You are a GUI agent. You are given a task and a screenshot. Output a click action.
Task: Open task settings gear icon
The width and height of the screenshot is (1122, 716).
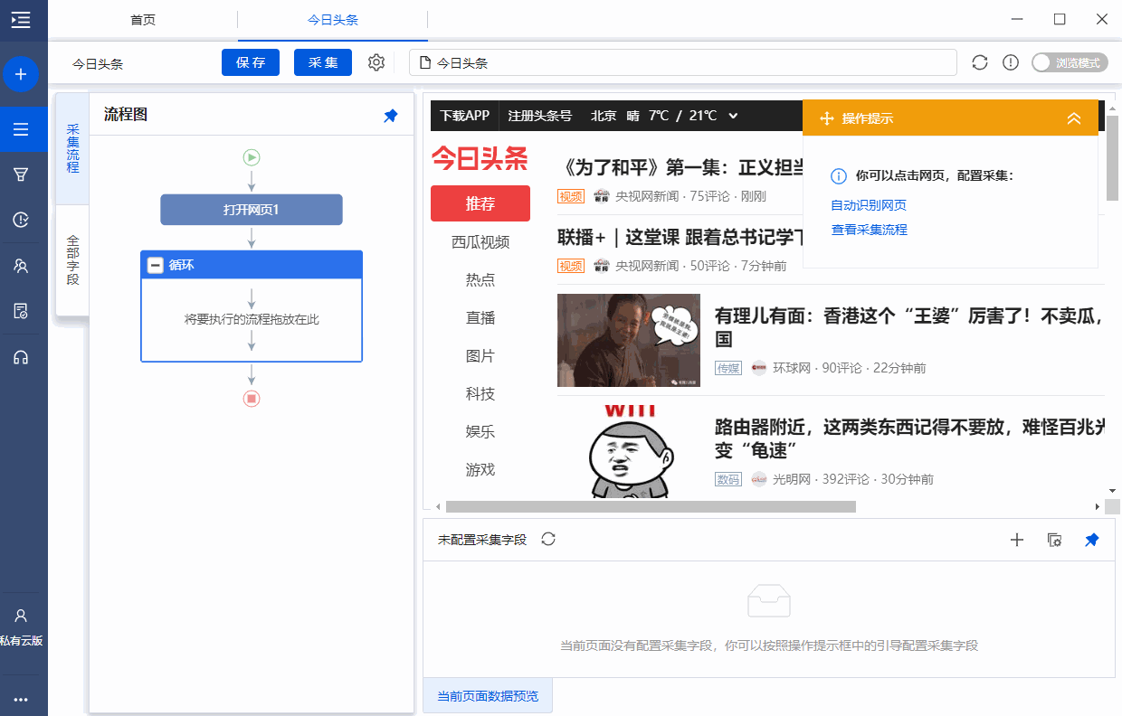376,62
